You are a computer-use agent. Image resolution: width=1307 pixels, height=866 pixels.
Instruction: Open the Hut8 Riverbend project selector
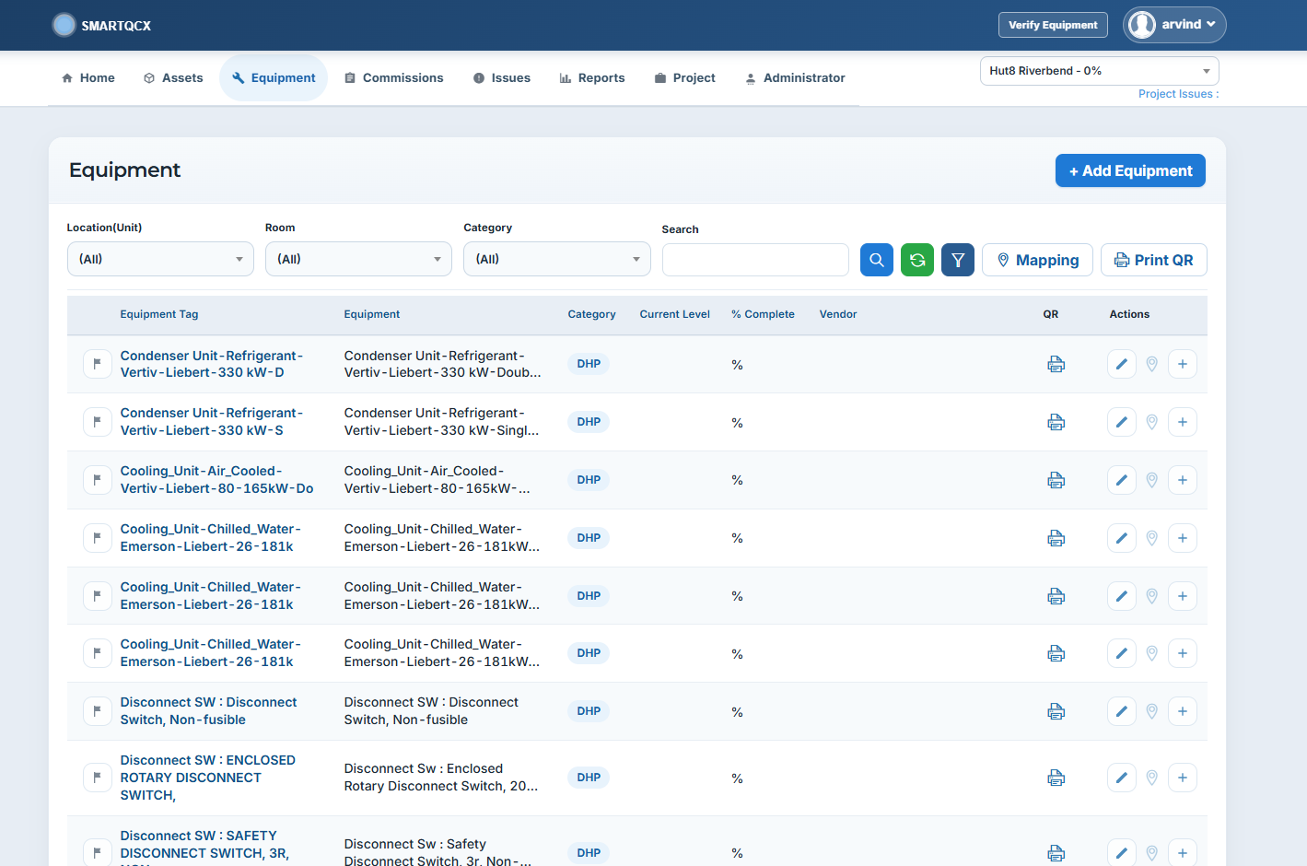1099,71
